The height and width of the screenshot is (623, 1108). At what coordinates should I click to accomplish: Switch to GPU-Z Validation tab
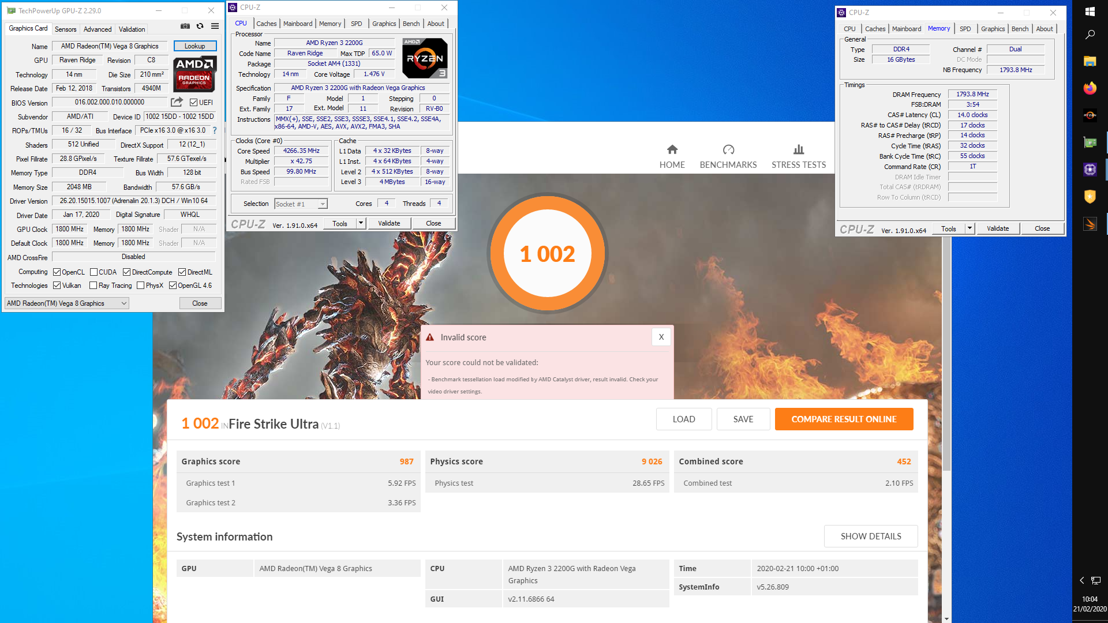(132, 29)
